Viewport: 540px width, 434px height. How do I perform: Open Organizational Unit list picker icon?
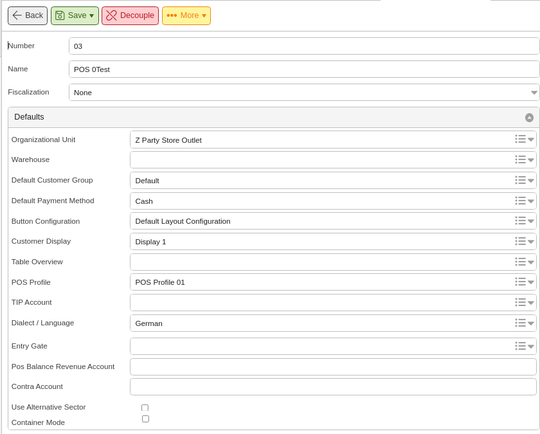[520, 139]
